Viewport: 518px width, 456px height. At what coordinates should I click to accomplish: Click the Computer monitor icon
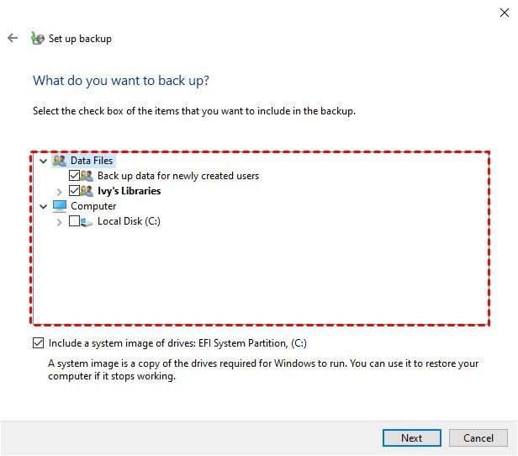click(59, 206)
